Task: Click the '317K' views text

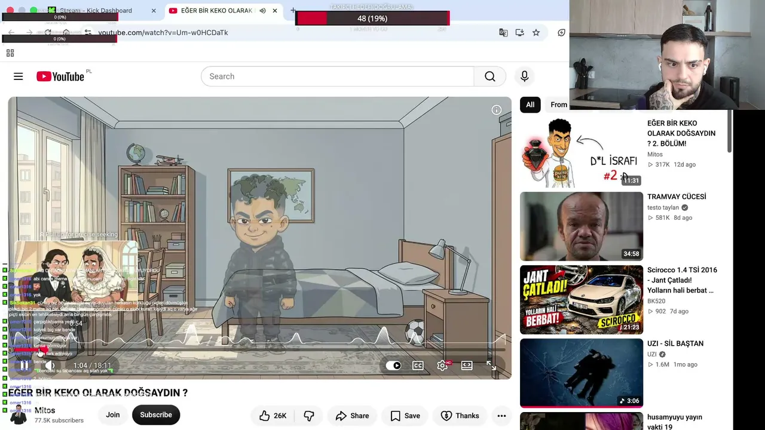Action: pos(662,165)
